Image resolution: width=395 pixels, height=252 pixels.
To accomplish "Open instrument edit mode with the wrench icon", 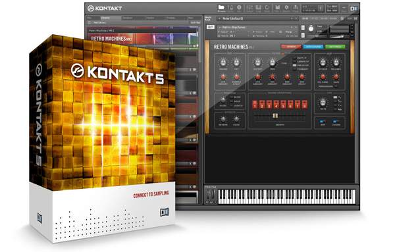I will pyautogui.click(x=211, y=27).
